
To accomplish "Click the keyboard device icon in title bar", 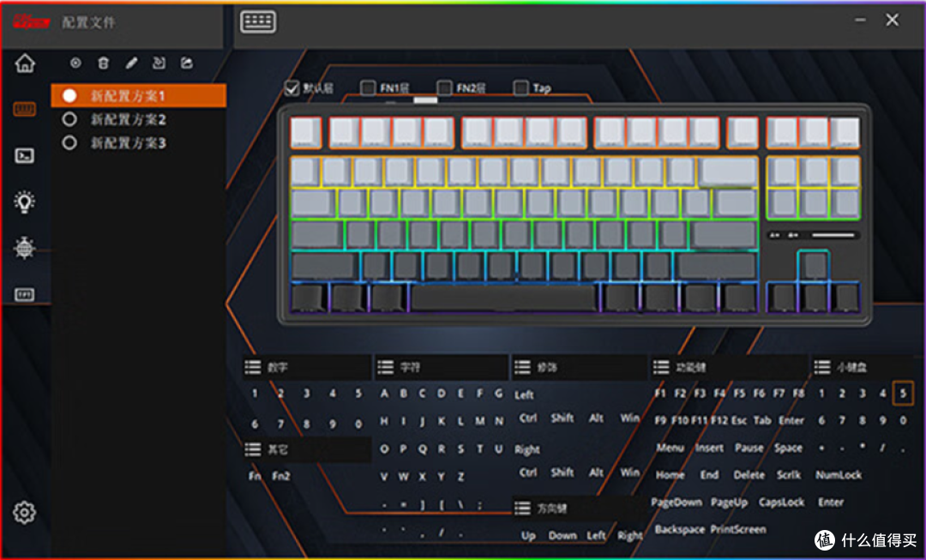I will click(x=258, y=21).
